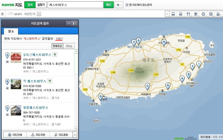Click the weather cloud icon
This screenshot has height=140, width=223.
11,14
